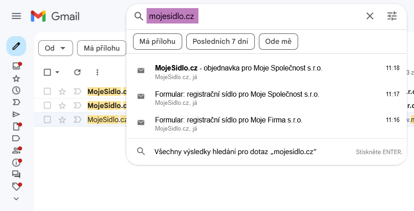Apply Má přílohu filter in search suggestions

click(x=157, y=42)
